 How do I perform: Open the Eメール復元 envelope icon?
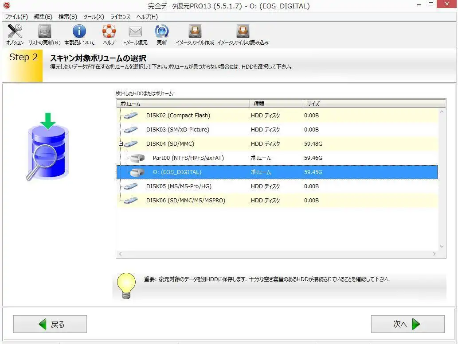point(135,32)
